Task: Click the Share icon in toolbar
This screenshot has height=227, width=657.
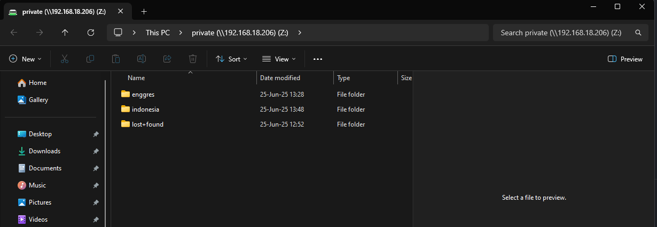Action: (x=167, y=59)
